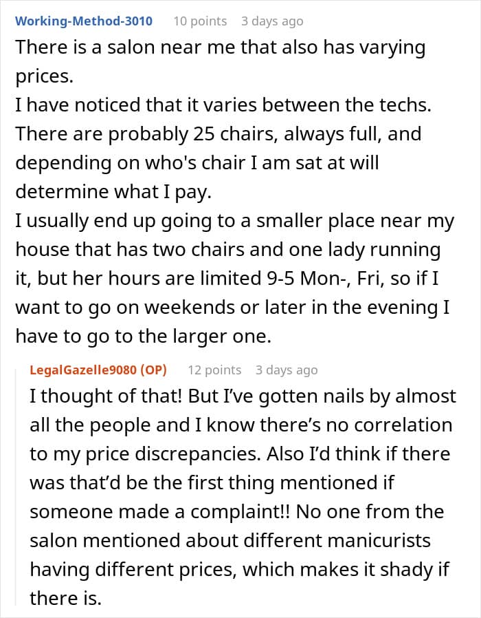Click the line "have to go to the larger one."

pos(144,337)
